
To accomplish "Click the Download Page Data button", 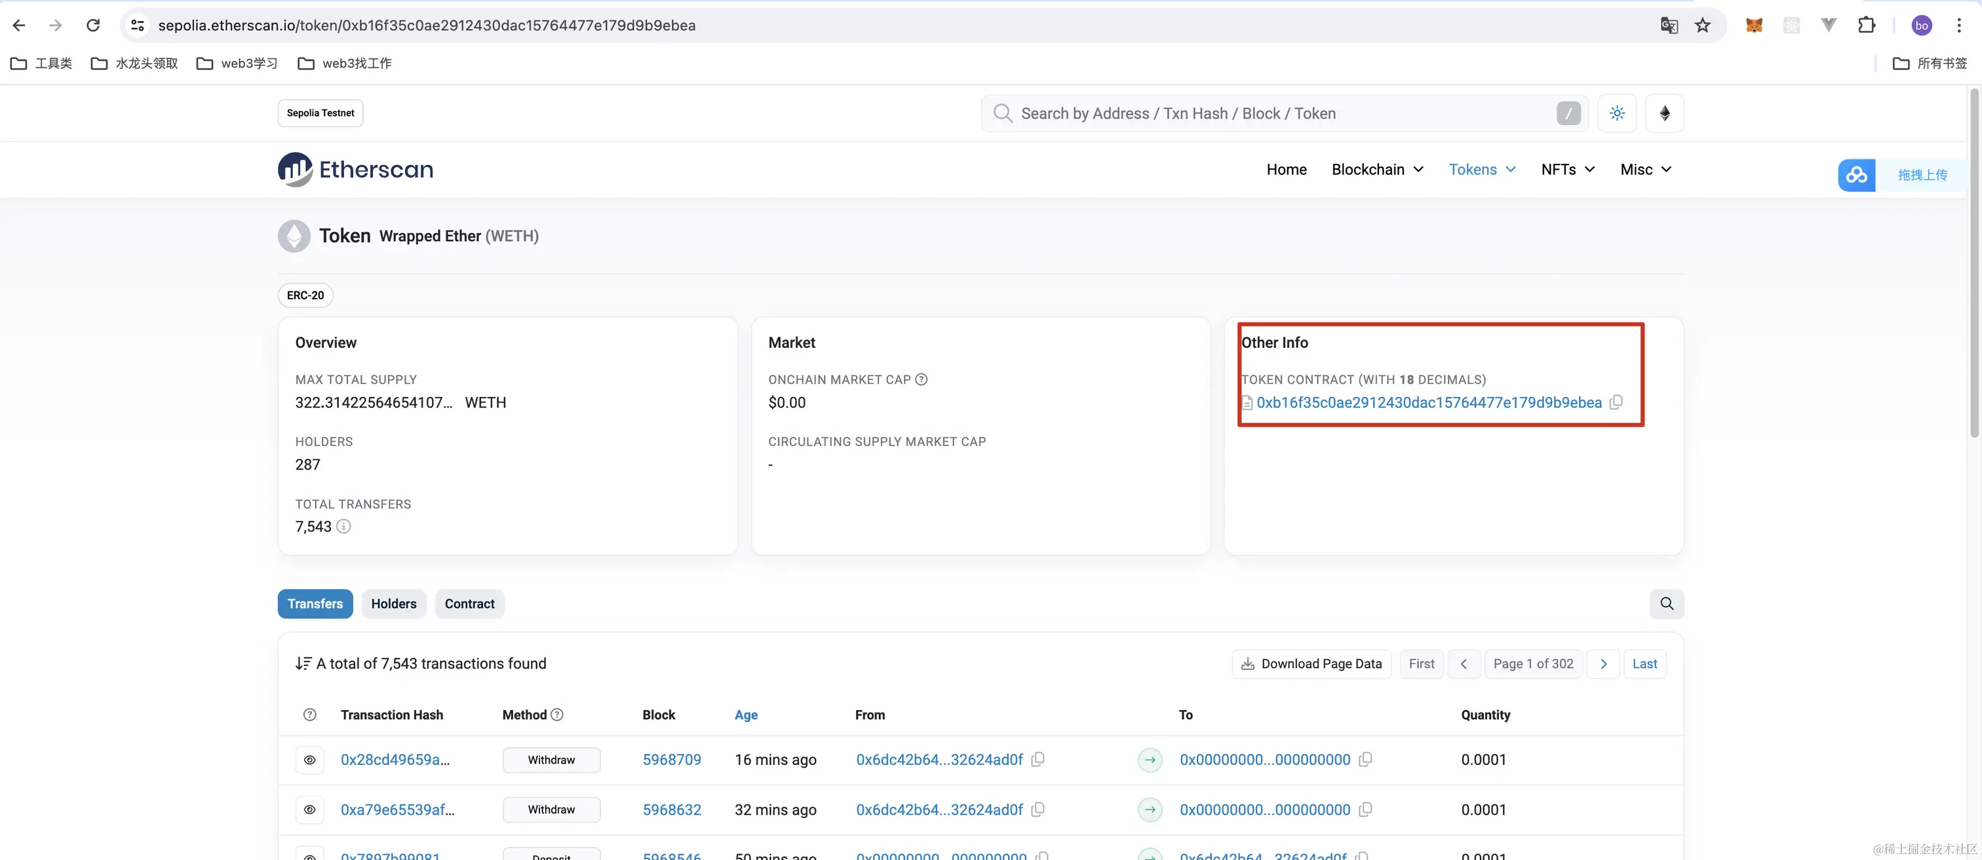I will click(x=1311, y=664).
